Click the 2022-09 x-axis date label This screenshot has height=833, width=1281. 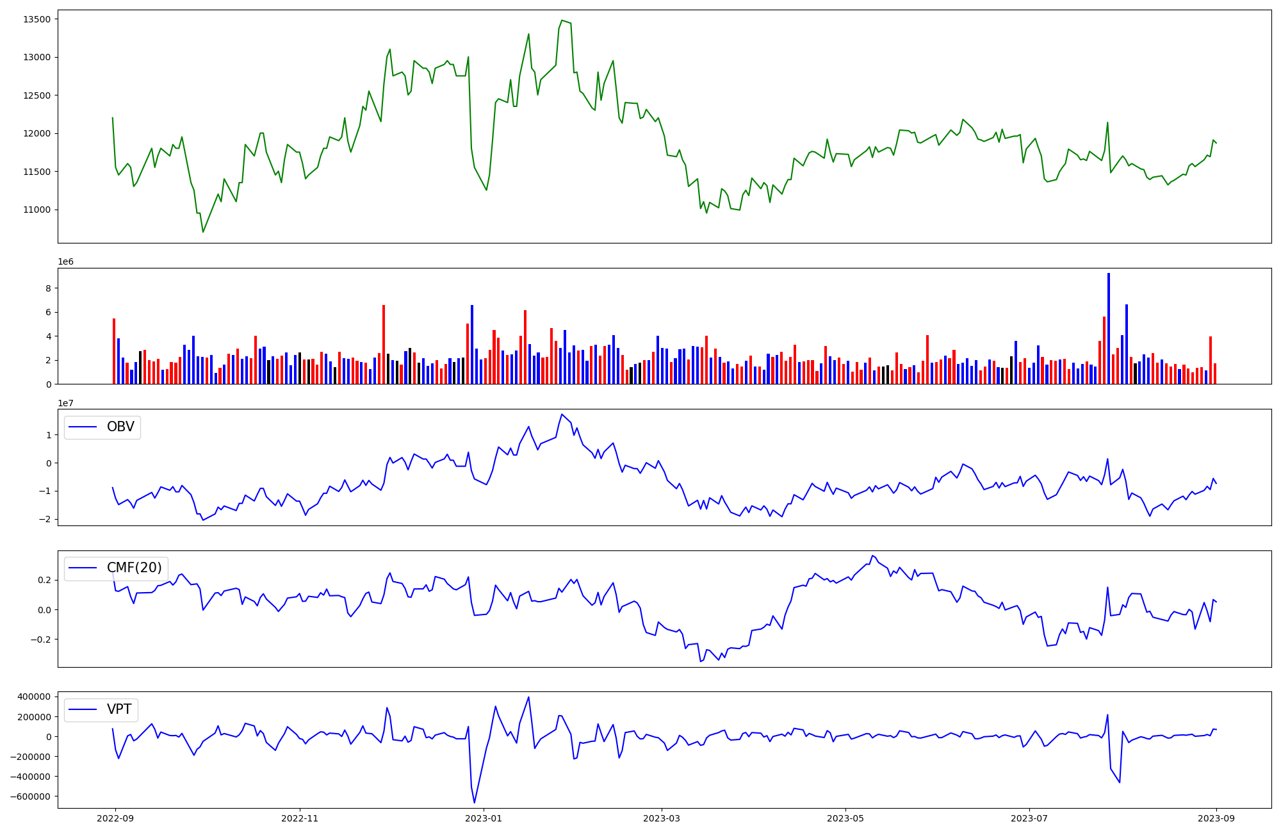pyautogui.click(x=115, y=818)
